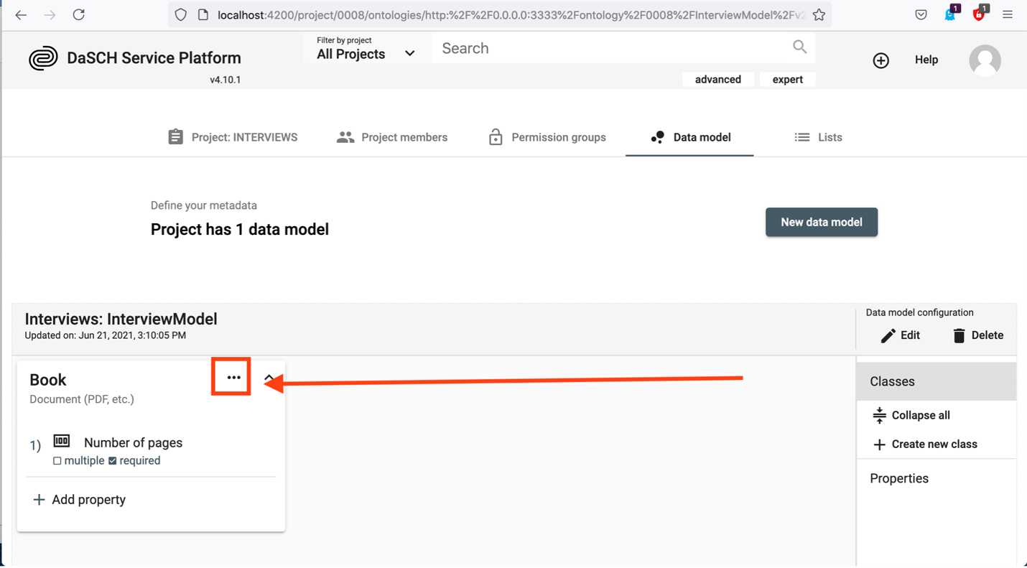
Task: Click the New data model button
Action: 821,222
